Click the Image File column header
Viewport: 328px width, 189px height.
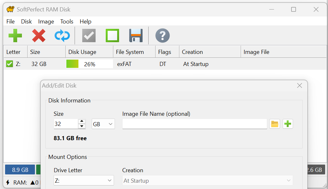pyautogui.click(x=284, y=52)
